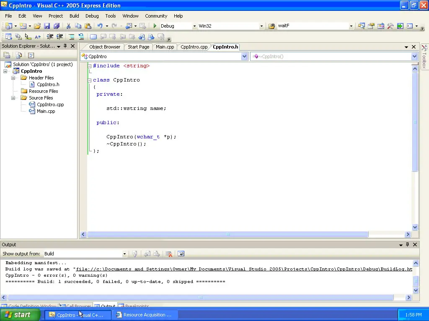Click Display Object Member List icon
Screen dimensions: 429x321
click(x=8, y=37)
